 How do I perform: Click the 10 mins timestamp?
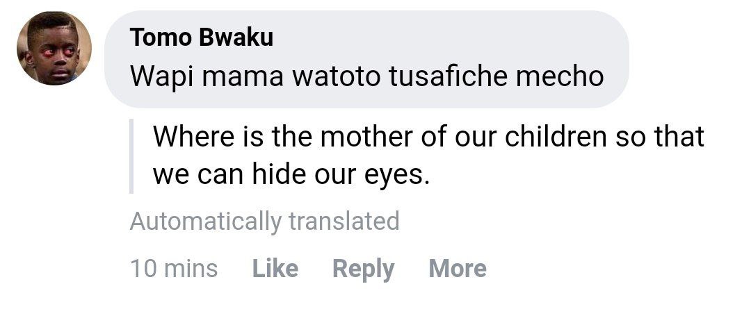click(174, 268)
